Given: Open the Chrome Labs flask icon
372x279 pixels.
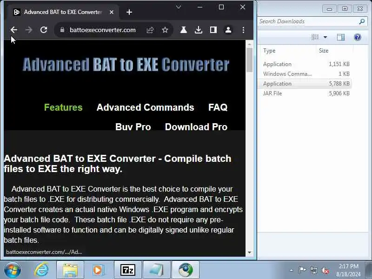Looking at the screenshot, I should pos(183,30).
